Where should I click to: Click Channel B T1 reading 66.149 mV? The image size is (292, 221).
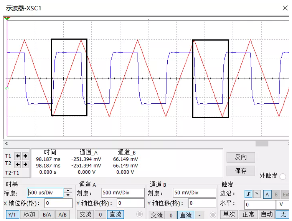[x=125, y=159]
